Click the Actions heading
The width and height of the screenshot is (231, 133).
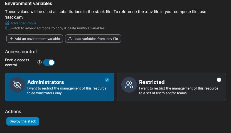click(x=13, y=111)
